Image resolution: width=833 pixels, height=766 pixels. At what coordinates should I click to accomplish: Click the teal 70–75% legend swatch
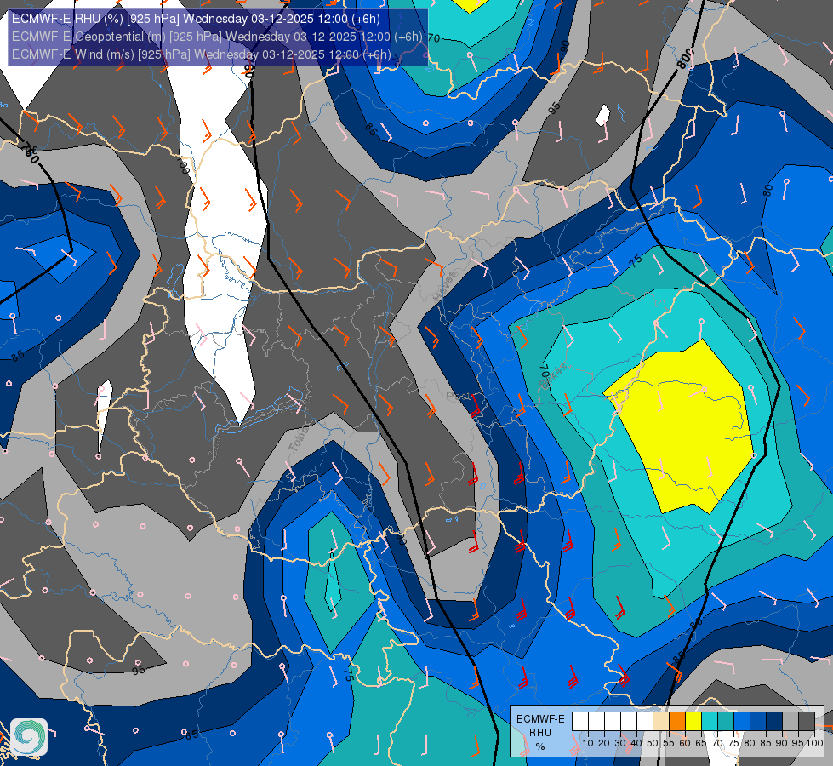pos(726,722)
